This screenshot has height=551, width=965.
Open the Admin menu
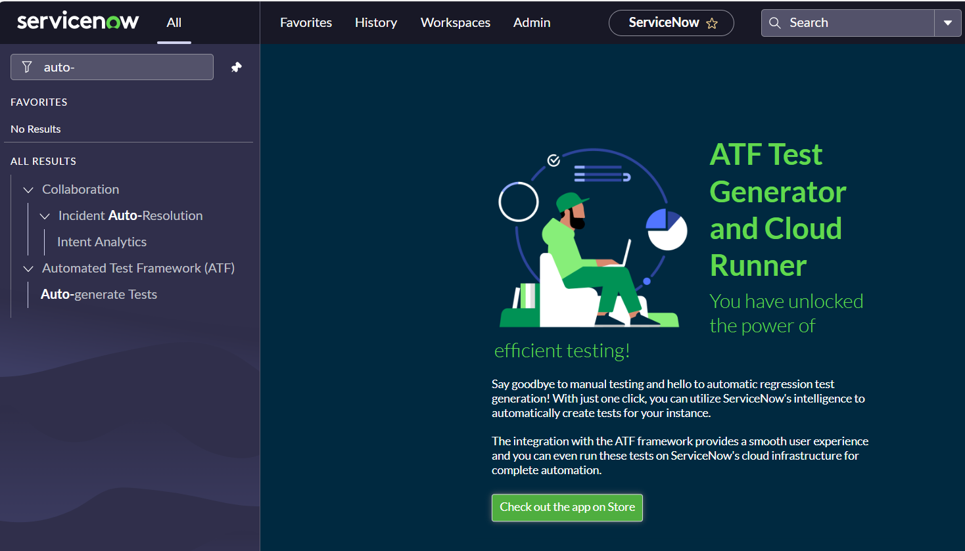pyautogui.click(x=532, y=22)
